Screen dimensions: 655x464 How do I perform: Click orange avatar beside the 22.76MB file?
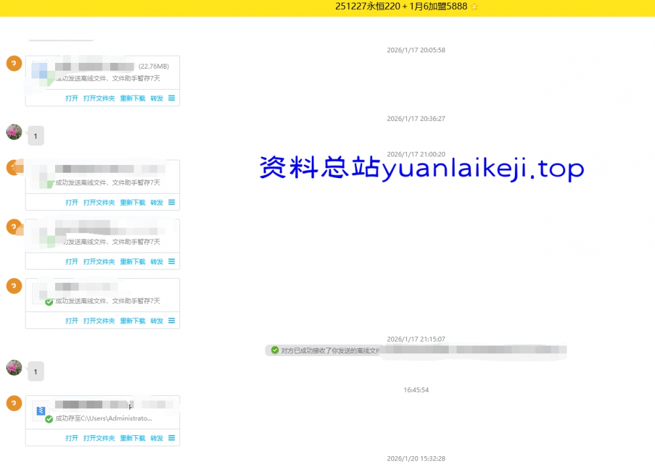pyautogui.click(x=14, y=63)
